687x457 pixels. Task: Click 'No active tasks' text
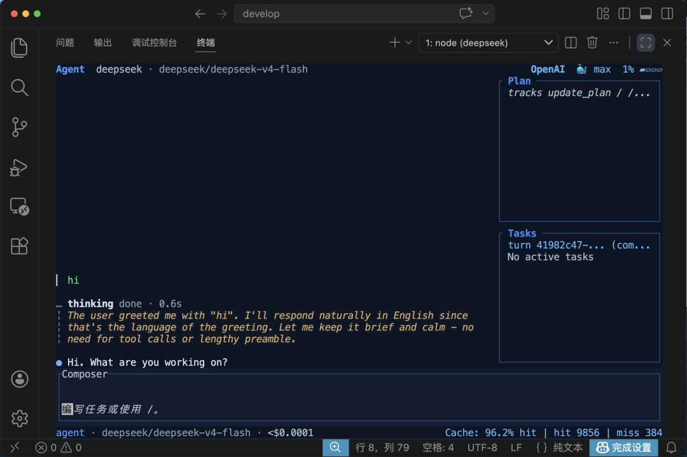click(550, 257)
